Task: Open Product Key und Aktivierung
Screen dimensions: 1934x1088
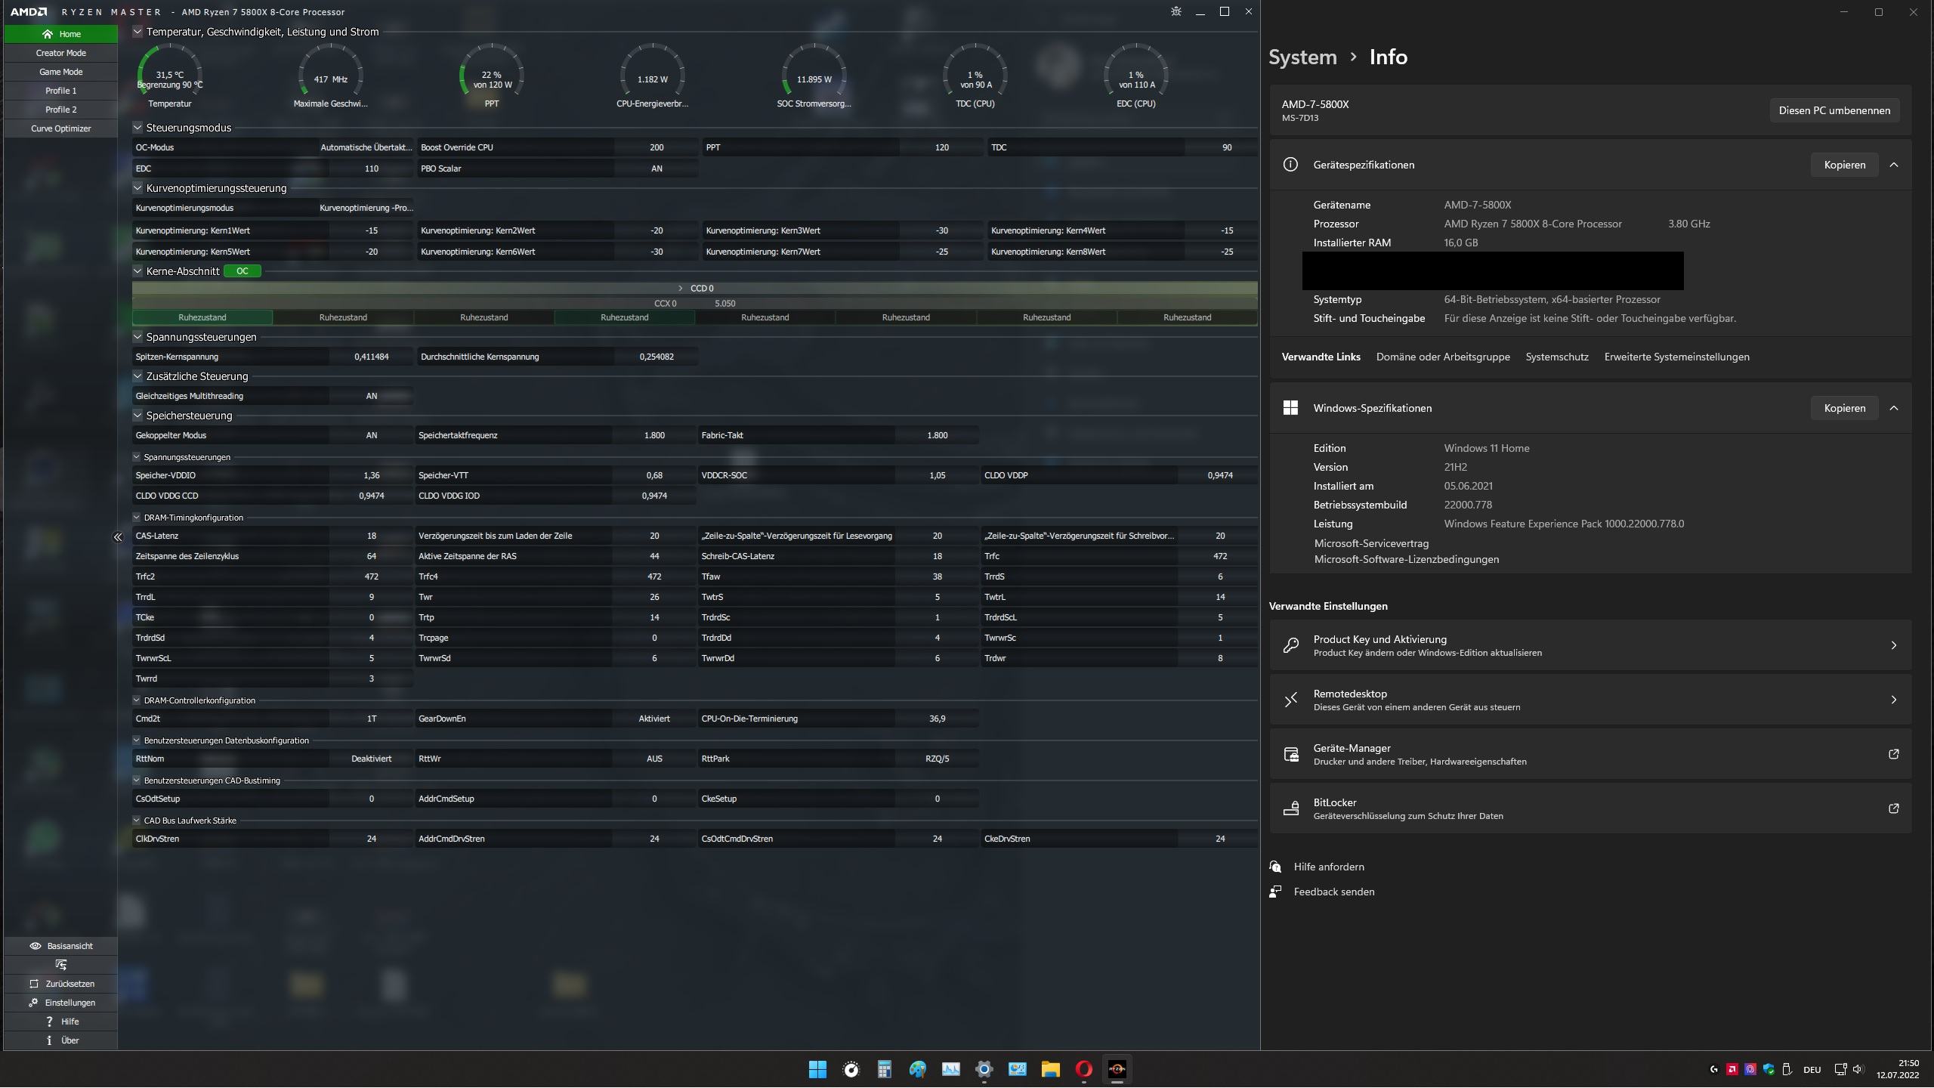Action: 1590,645
